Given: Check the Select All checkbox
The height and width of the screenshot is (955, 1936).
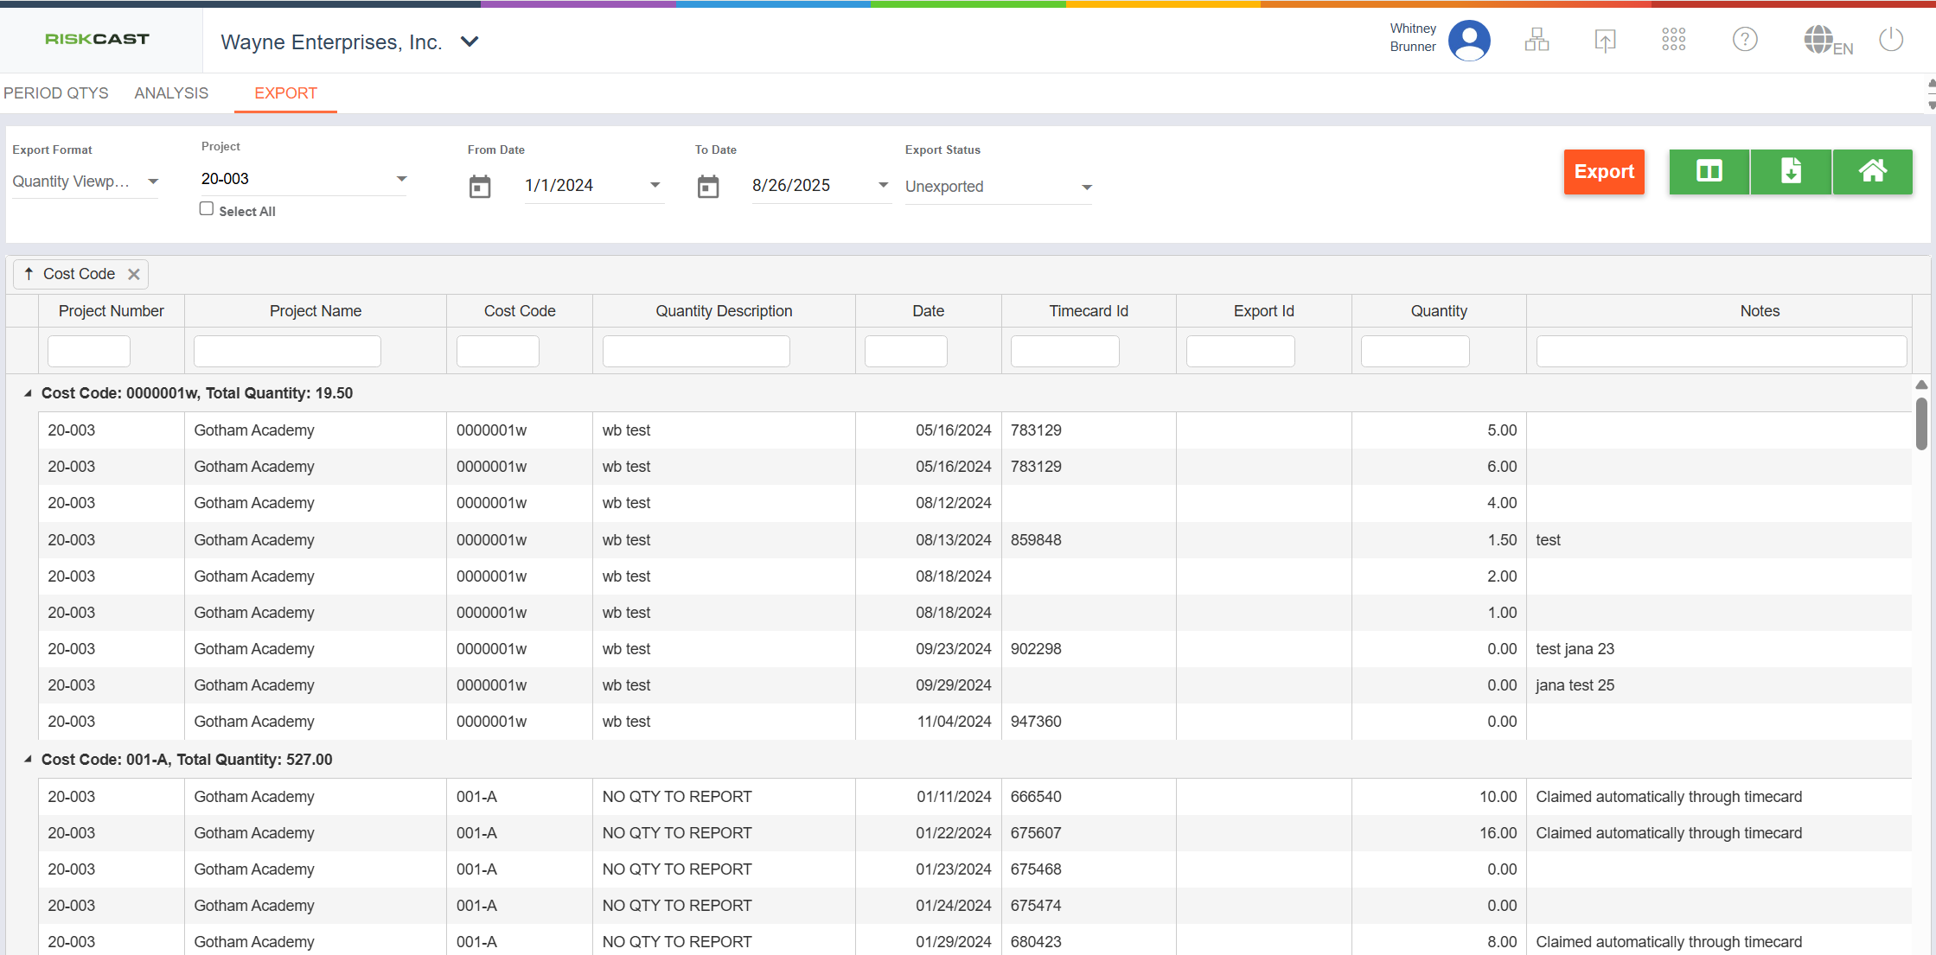Looking at the screenshot, I should (207, 209).
